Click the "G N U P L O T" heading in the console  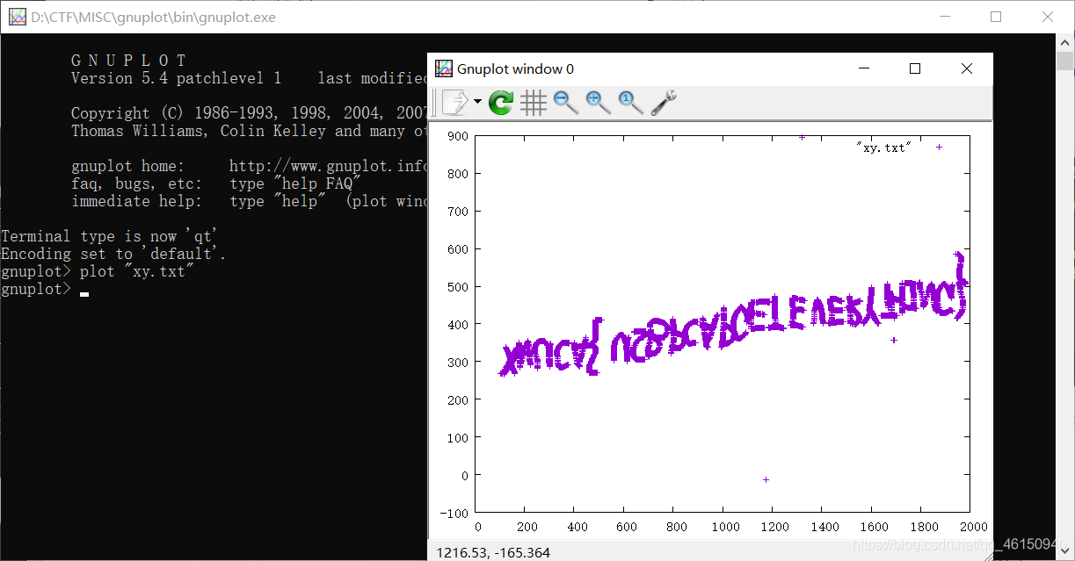[128, 61]
